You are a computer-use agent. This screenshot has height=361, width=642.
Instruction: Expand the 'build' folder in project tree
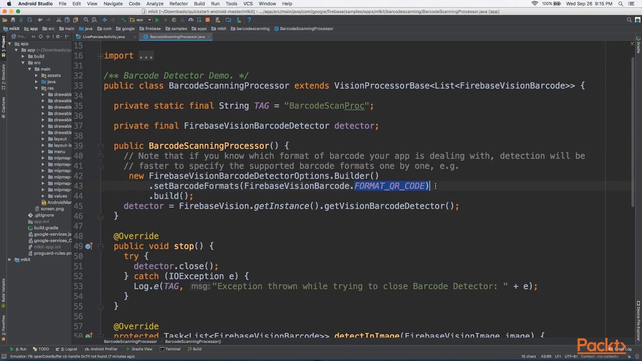[23, 56]
